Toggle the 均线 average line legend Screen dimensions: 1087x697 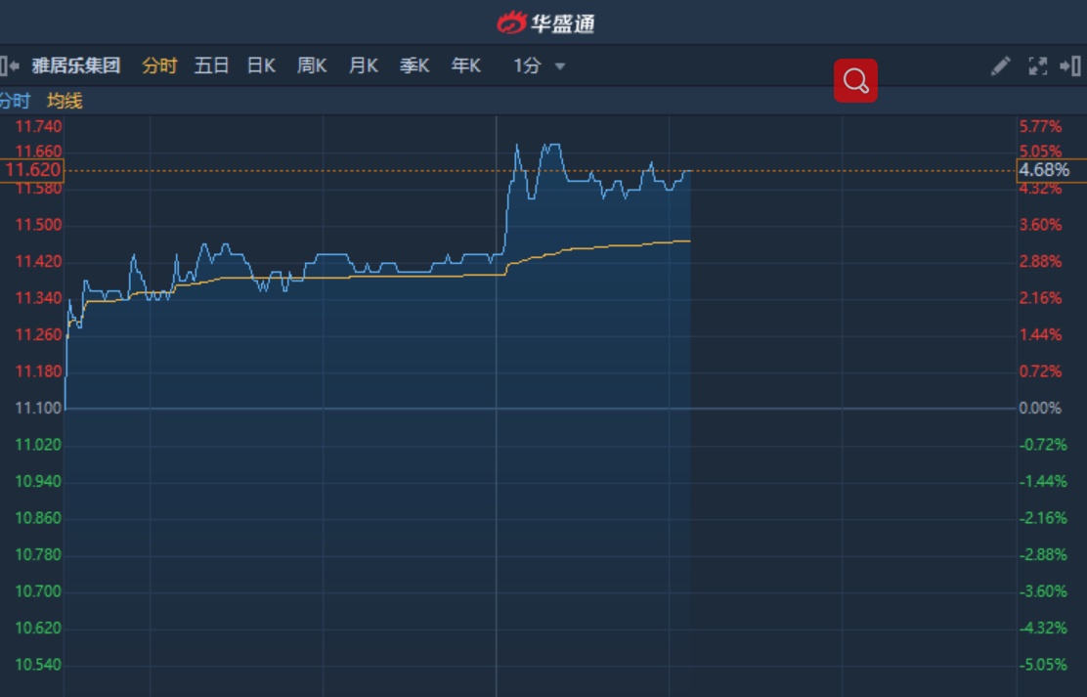tap(65, 101)
